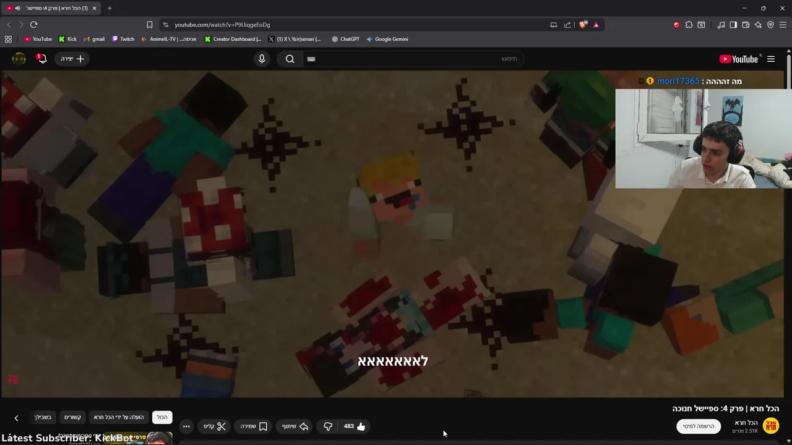Screen dimensions: 792x445
Task: Reload the current page
Action: 33,25
